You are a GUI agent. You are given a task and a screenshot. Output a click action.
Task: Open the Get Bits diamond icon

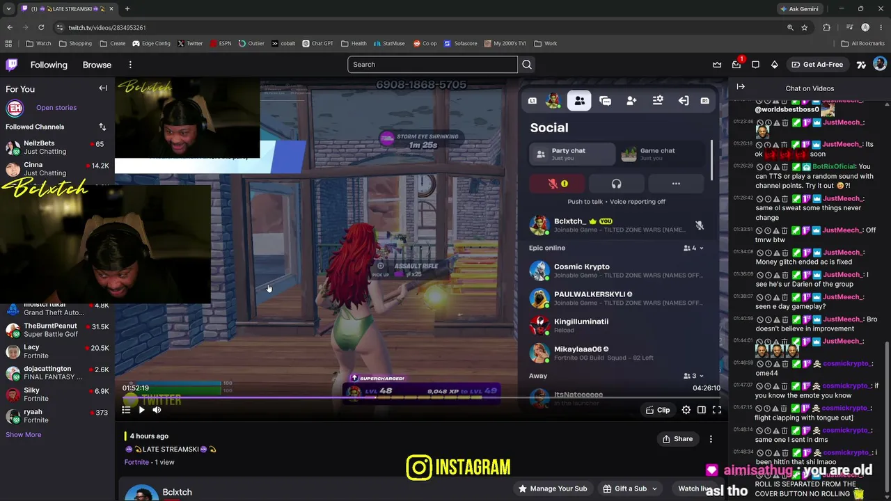click(x=775, y=65)
